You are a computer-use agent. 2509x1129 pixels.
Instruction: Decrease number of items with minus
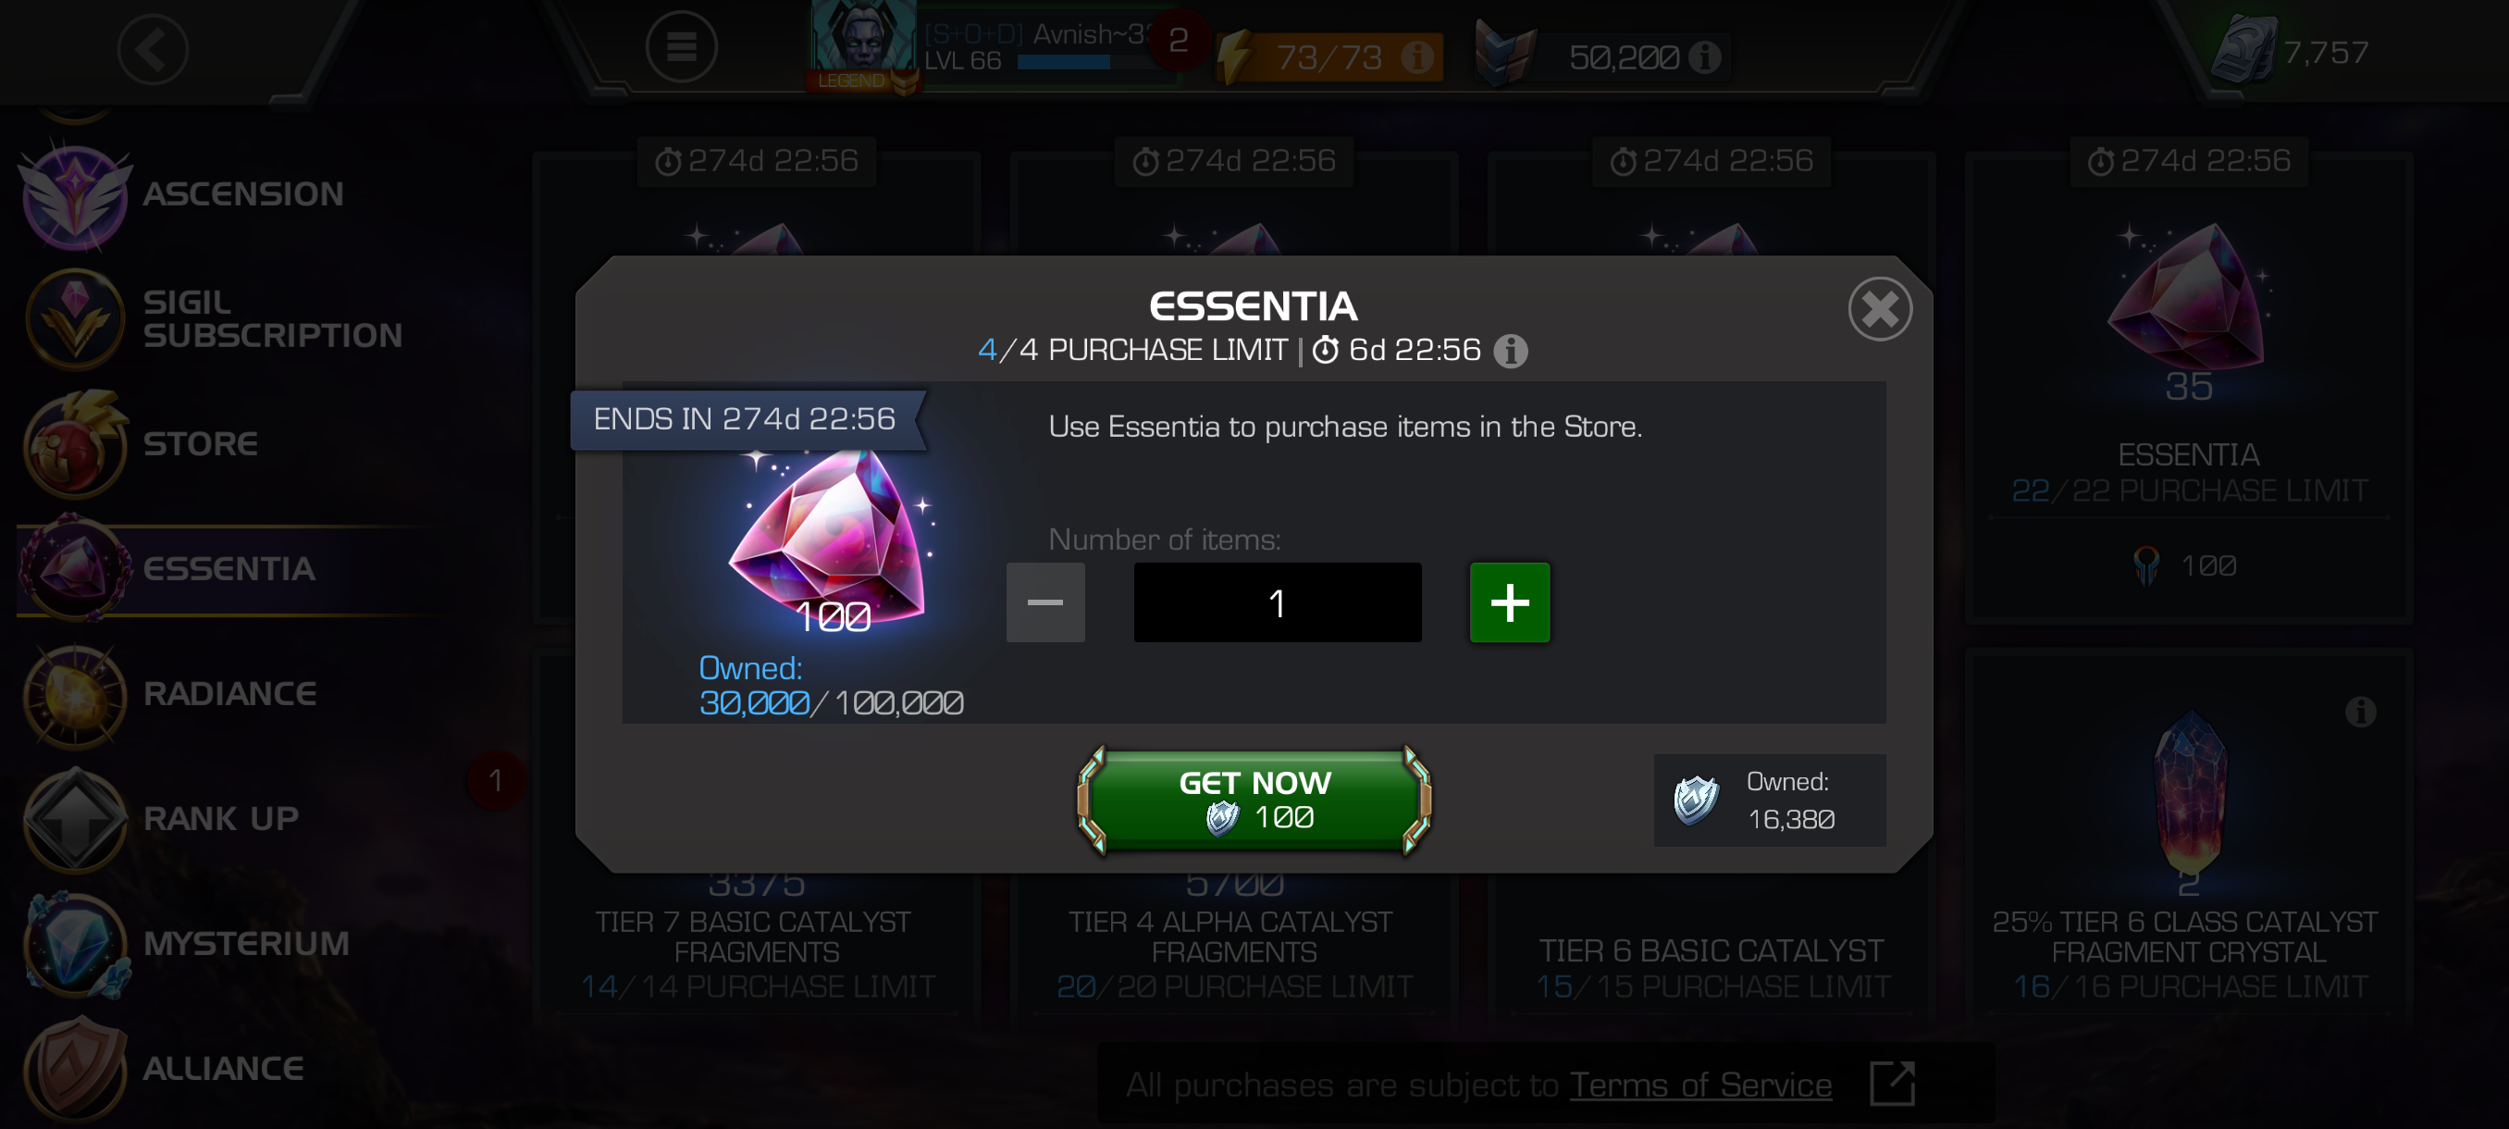[1045, 602]
